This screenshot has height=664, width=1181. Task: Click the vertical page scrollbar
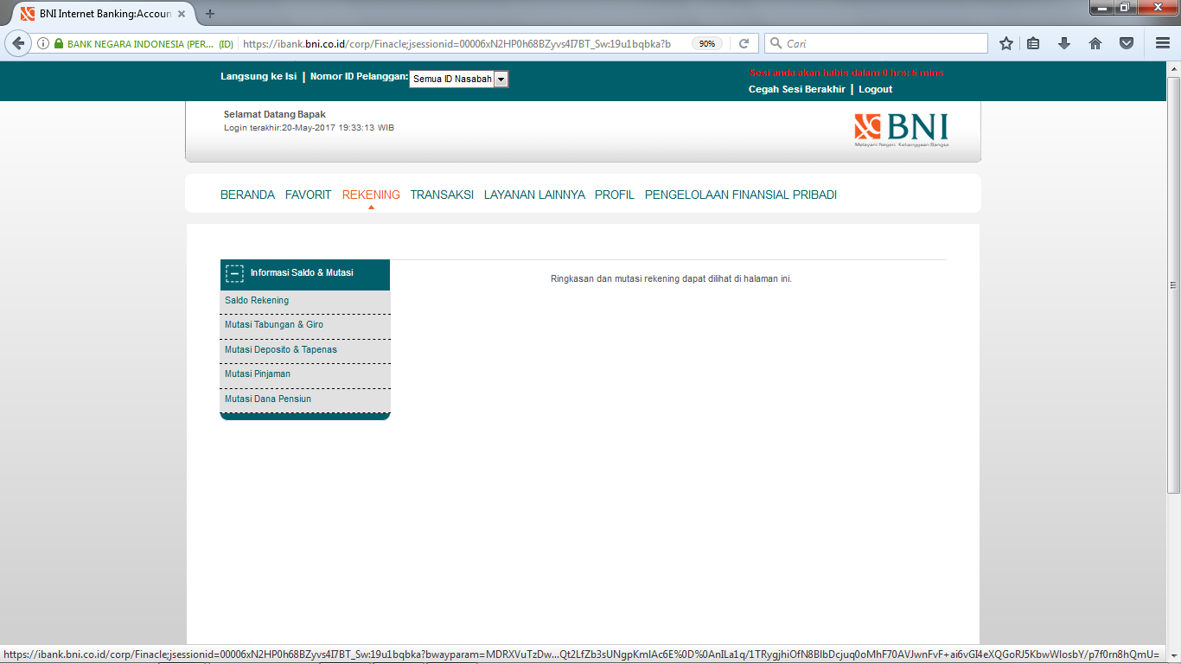(1173, 285)
